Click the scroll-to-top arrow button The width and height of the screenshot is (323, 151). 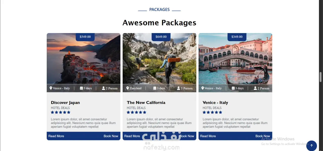[311, 146]
